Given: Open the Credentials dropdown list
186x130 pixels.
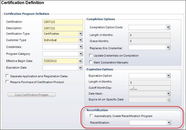Looking at the screenshot, I should [81, 47].
